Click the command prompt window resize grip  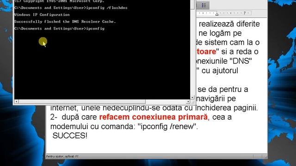(193, 102)
